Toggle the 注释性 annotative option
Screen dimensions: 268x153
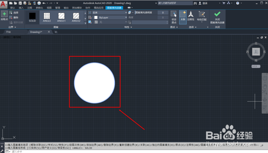pyautogui.click(x=191, y=16)
